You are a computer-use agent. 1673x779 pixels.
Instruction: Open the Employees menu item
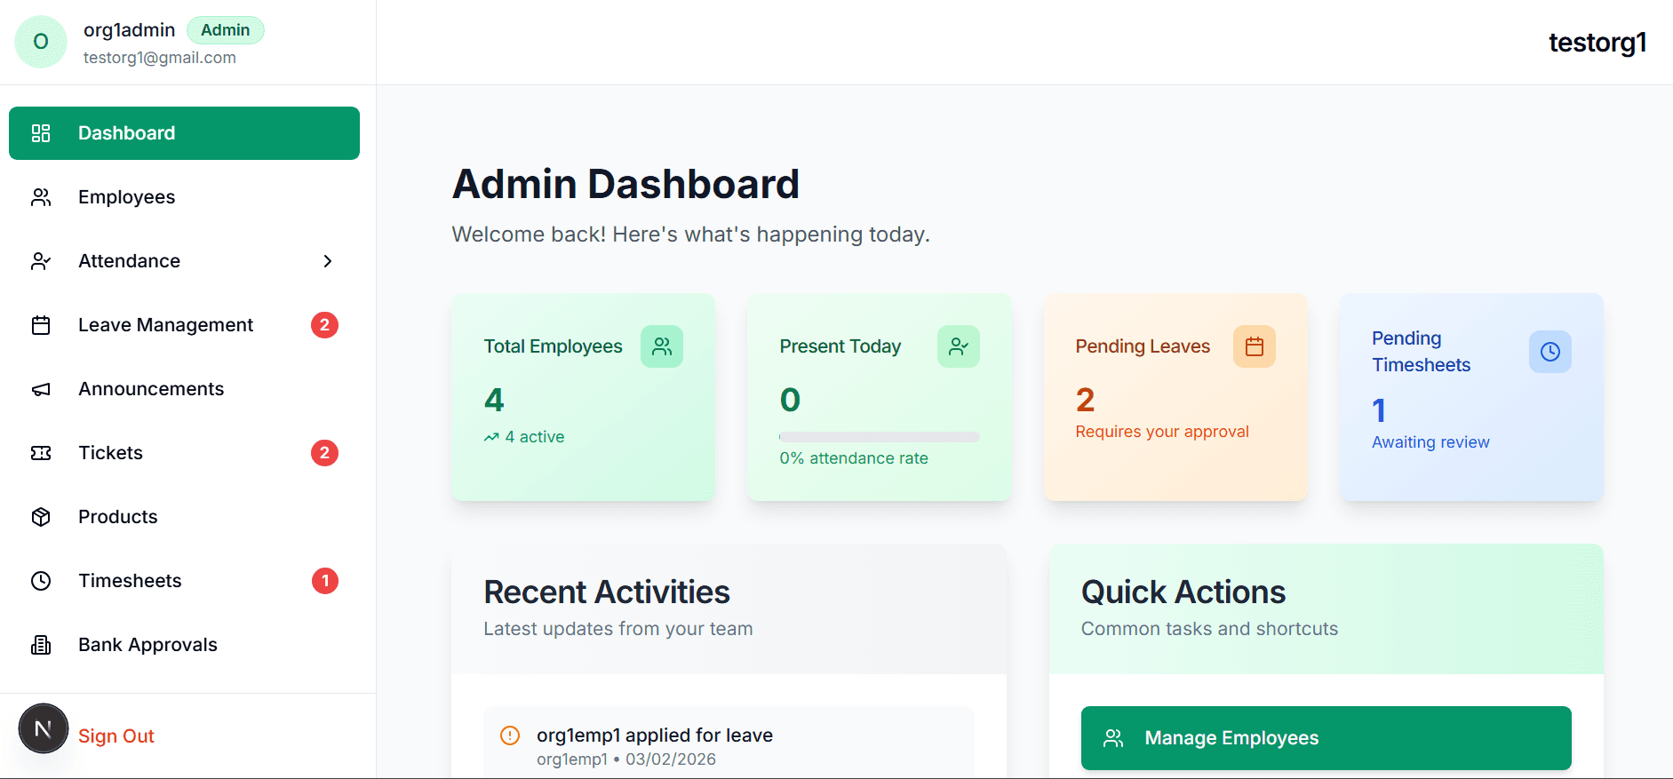pos(184,197)
